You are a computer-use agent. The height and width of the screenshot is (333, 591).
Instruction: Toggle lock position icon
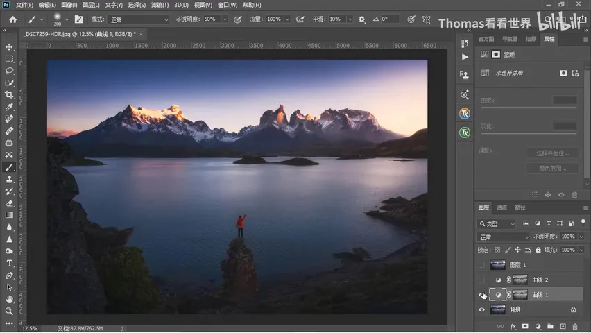coord(518,250)
